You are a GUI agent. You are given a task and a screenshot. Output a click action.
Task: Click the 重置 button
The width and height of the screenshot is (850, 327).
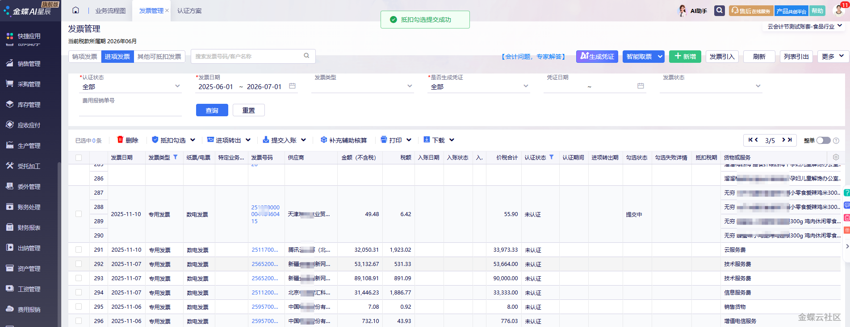click(x=249, y=110)
